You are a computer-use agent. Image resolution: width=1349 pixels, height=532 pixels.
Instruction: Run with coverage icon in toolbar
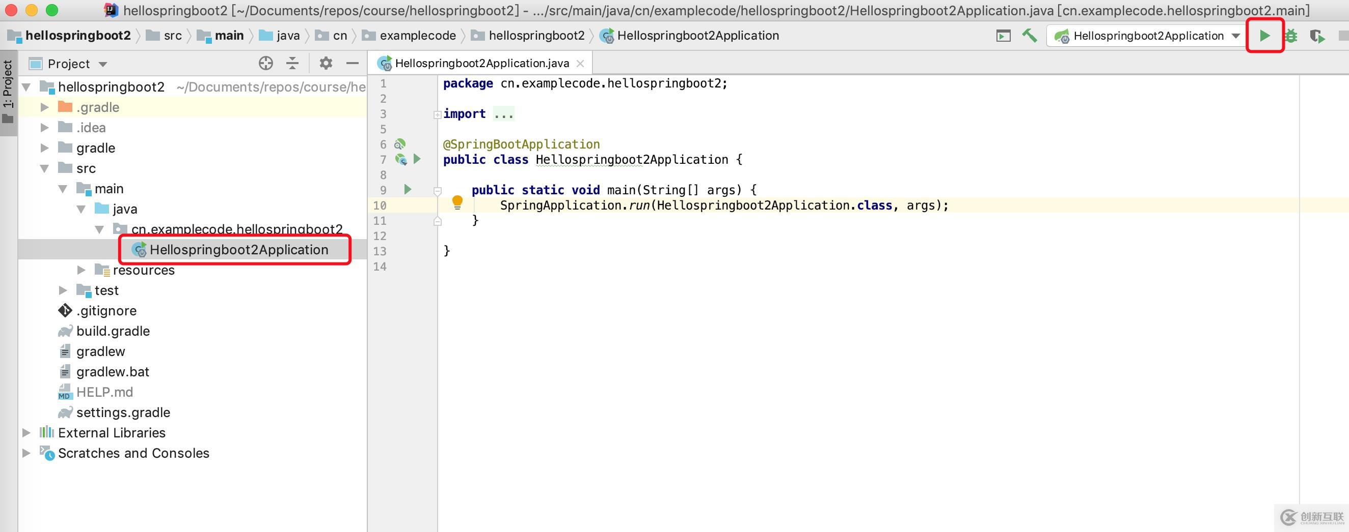click(1317, 36)
